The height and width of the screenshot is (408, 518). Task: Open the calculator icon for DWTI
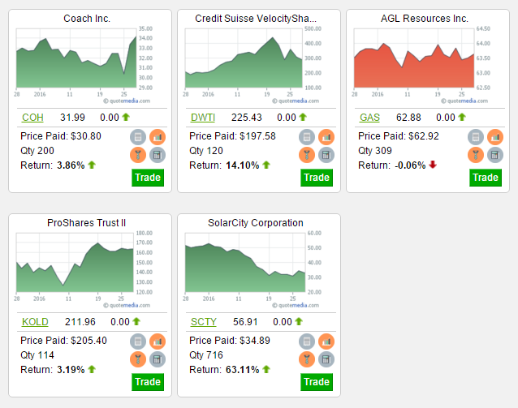click(326, 155)
